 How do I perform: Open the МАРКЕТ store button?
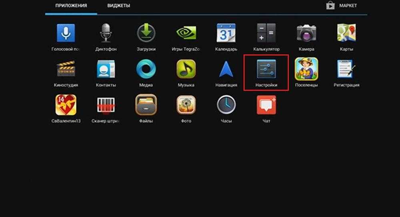pos(342,6)
